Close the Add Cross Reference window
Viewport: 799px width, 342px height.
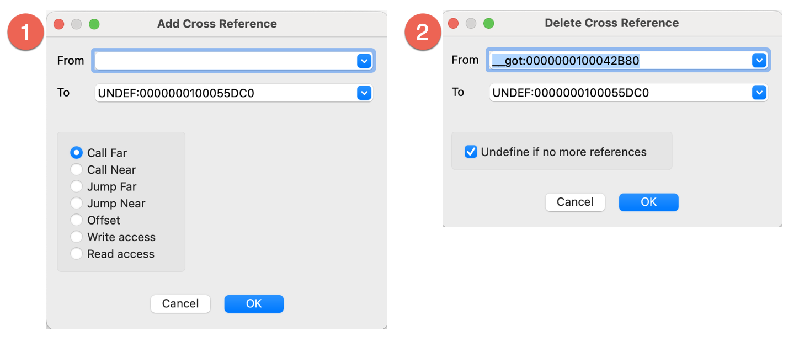tap(58, 24)
